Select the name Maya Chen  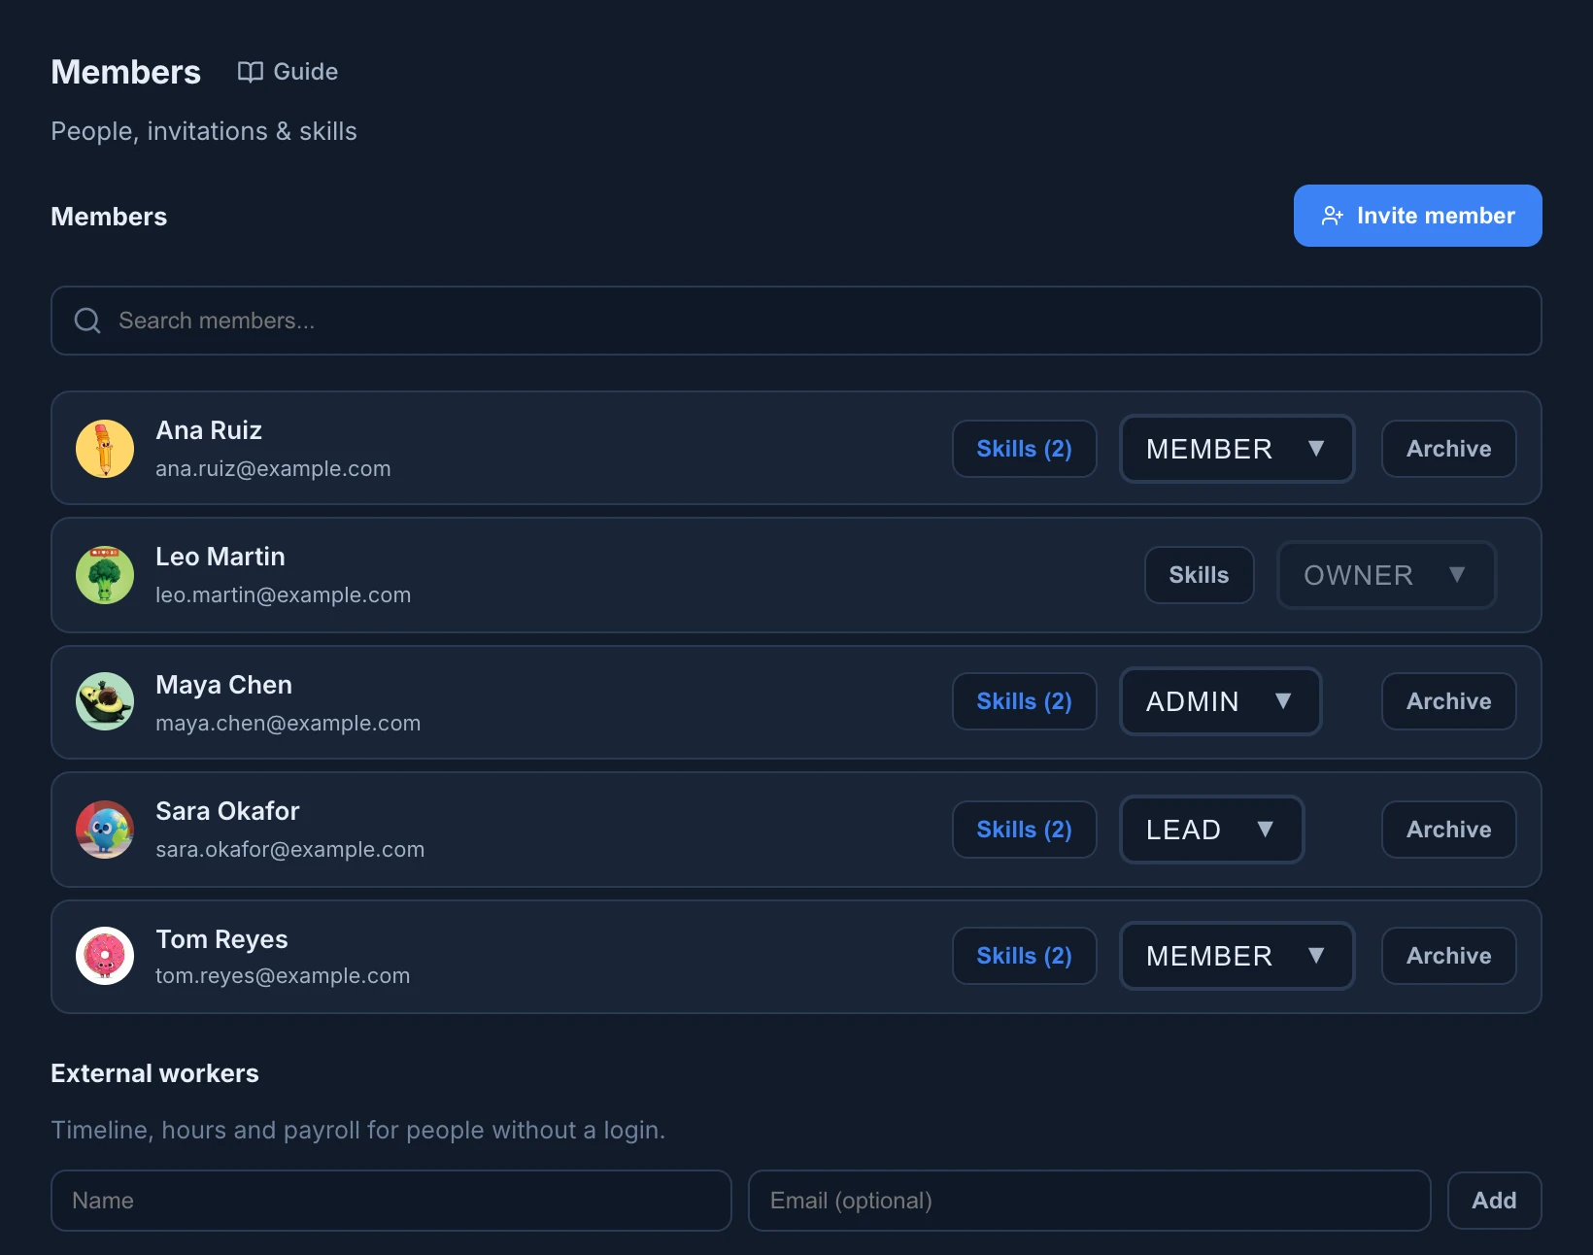tap(224, 685)
